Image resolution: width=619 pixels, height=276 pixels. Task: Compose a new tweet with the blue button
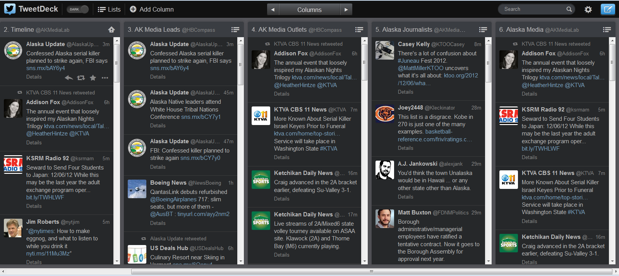(x=608, y=9)
